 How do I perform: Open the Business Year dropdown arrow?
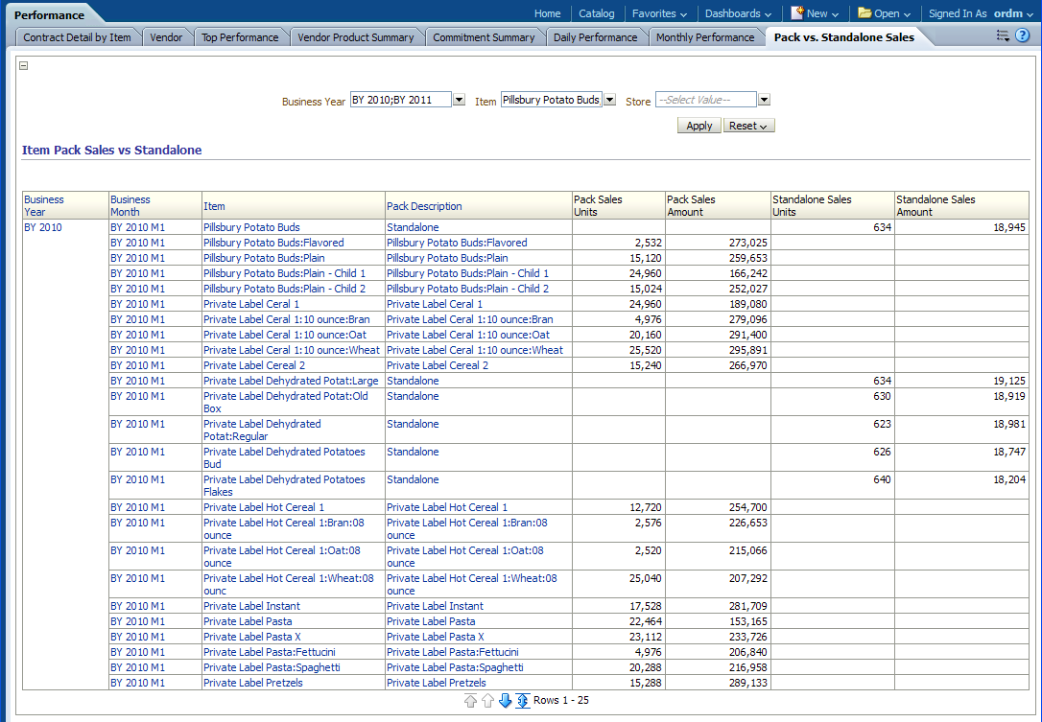pyautogui.click(x=459, y=100)
